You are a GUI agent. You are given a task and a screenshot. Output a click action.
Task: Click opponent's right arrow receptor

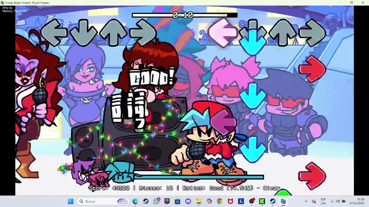pos(143,32)
